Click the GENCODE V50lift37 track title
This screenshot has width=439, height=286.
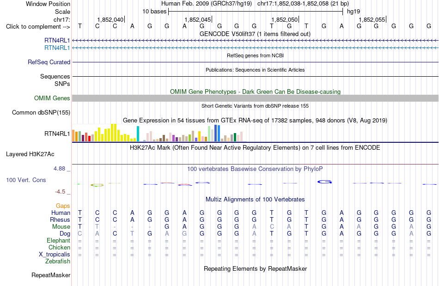pyautogui.click(x=255, y=34)
